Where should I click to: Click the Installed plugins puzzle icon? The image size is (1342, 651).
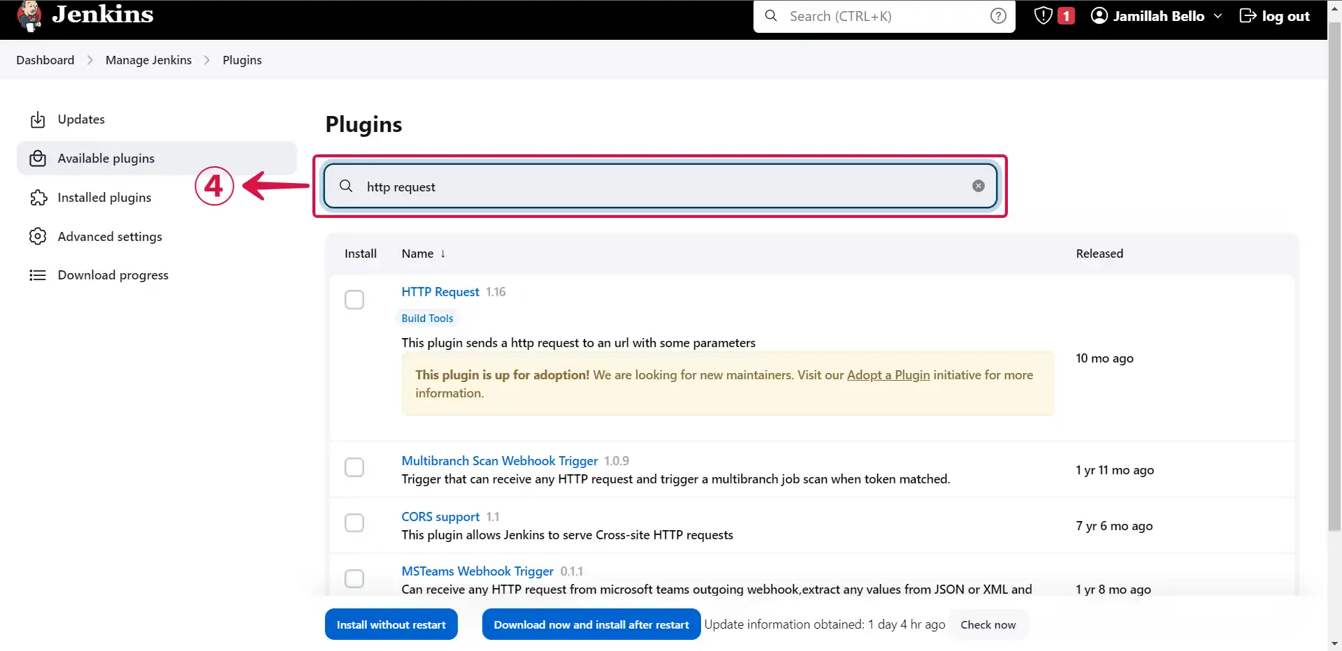tap(38, 198)
